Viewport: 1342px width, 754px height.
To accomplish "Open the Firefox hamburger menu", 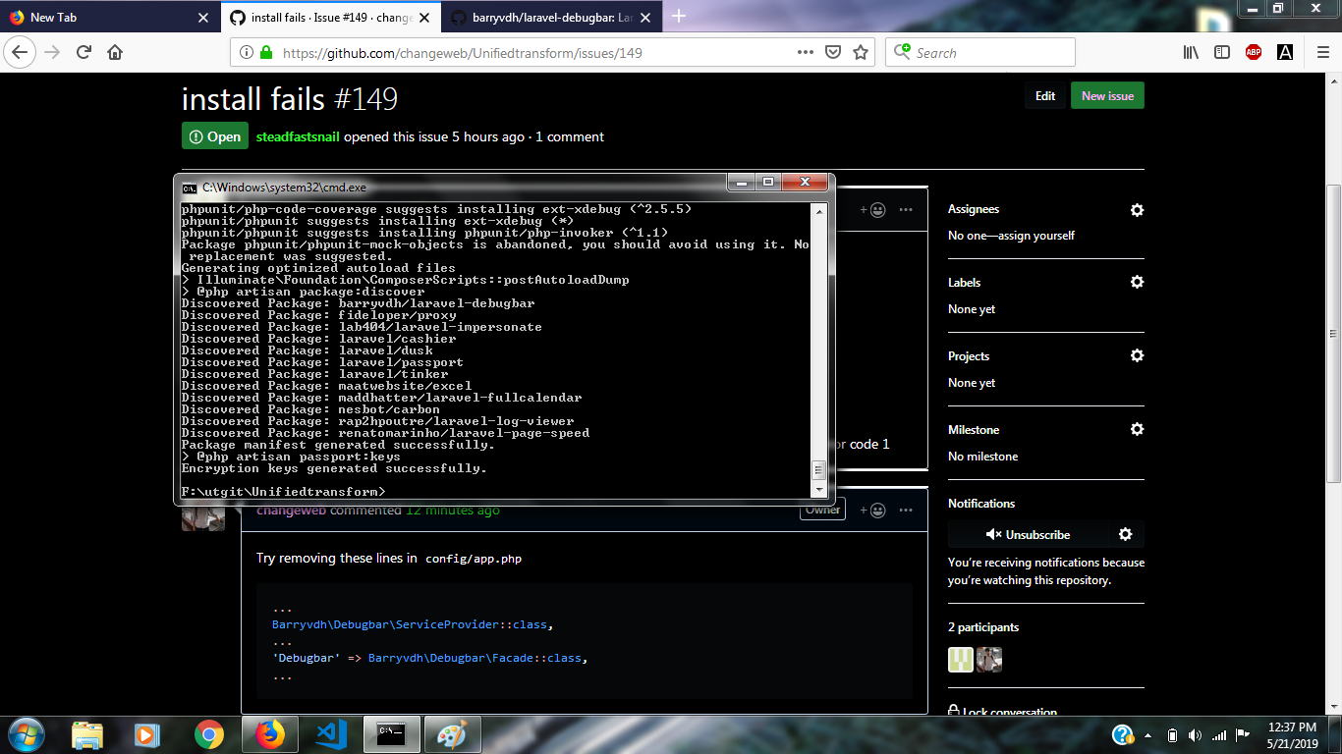I will pos(1322,52).
